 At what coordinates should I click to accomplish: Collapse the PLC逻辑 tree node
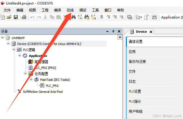point(14,50)
